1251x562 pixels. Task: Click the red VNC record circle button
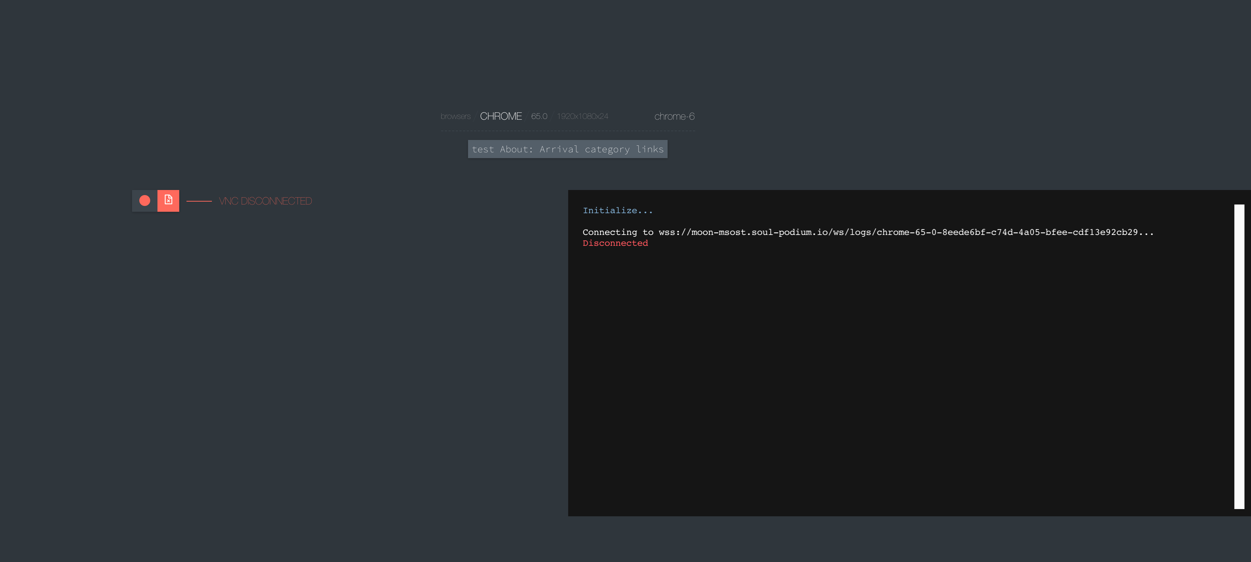[145, 201]
